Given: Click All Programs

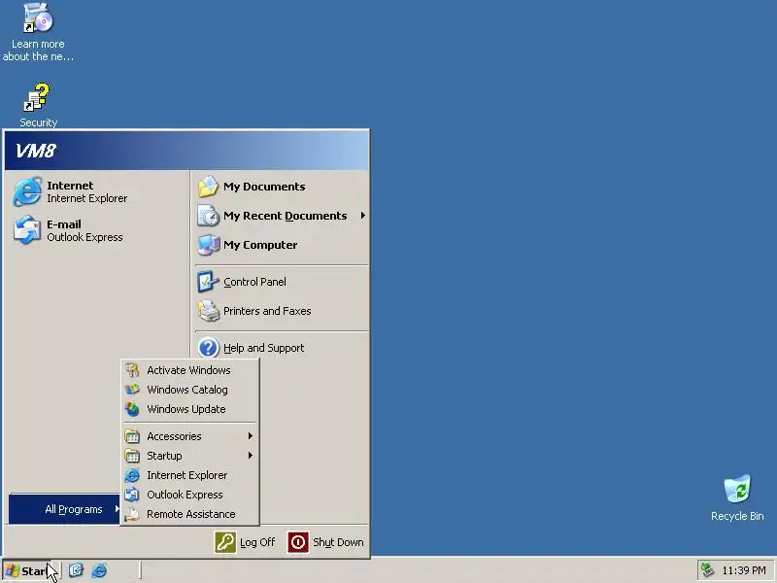Looking at the screenshot, I should pyautogui.click(x=64, y=509).
